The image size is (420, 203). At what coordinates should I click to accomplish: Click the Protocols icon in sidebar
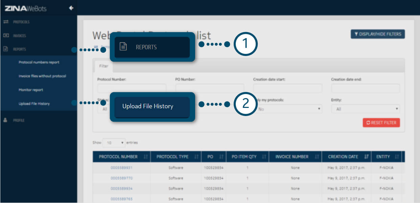coord(6,22)
